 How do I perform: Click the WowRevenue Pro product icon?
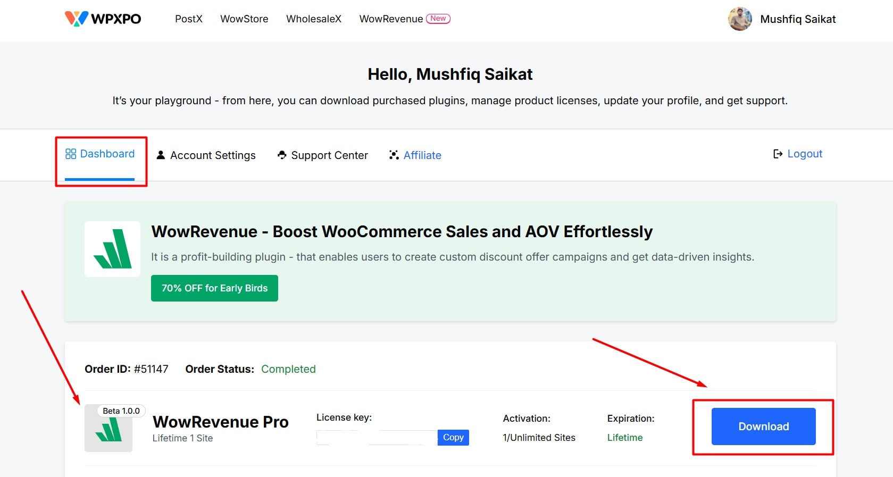pos(109,429)
